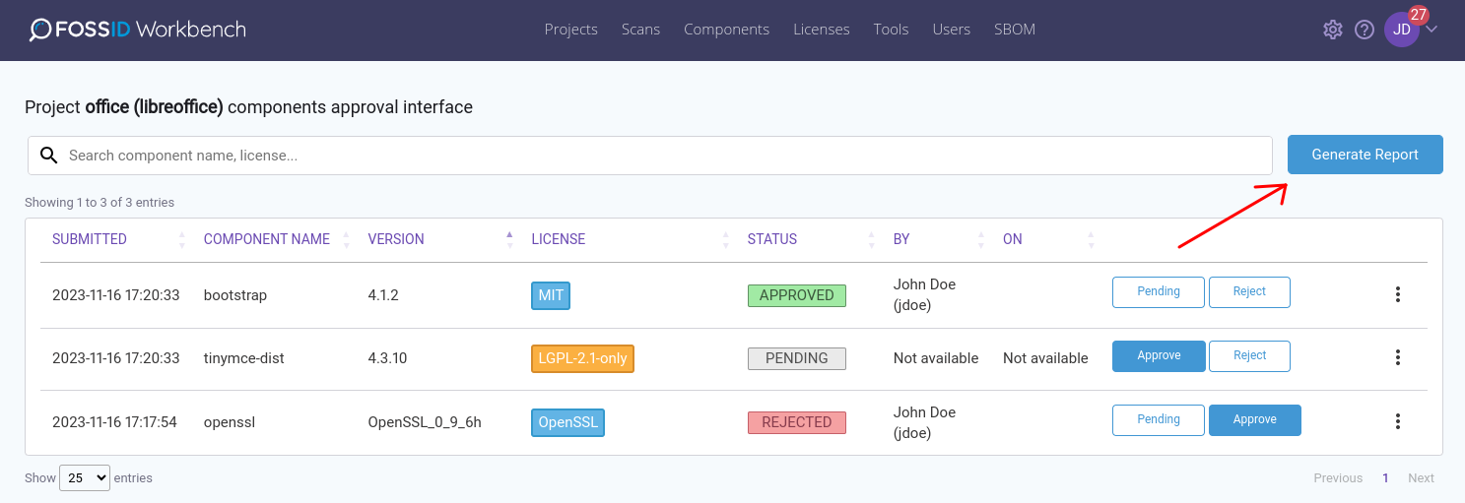Focus the component search input field
The height and width of the screenshot is (503, 1465).
point(650,156)
